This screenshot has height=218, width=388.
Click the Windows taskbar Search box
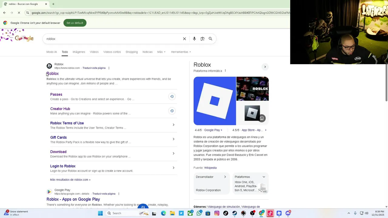(x=127, y=213)
